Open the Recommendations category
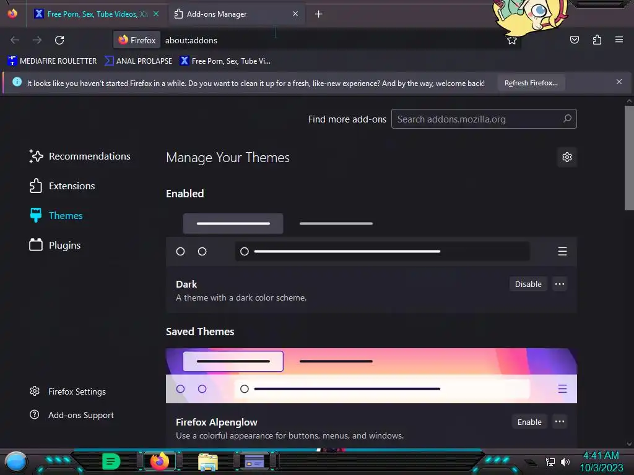 pyautogui.click(x=80, y=156)
